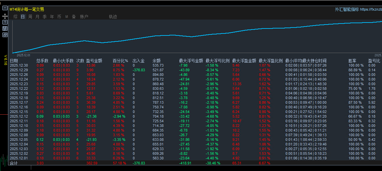Click the -418.91 total floating loss cell

(x=186, y=163)
